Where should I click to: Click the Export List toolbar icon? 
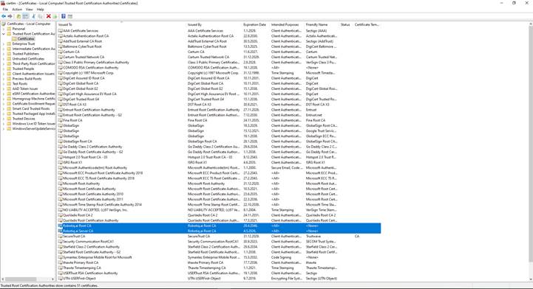point(55,16)
